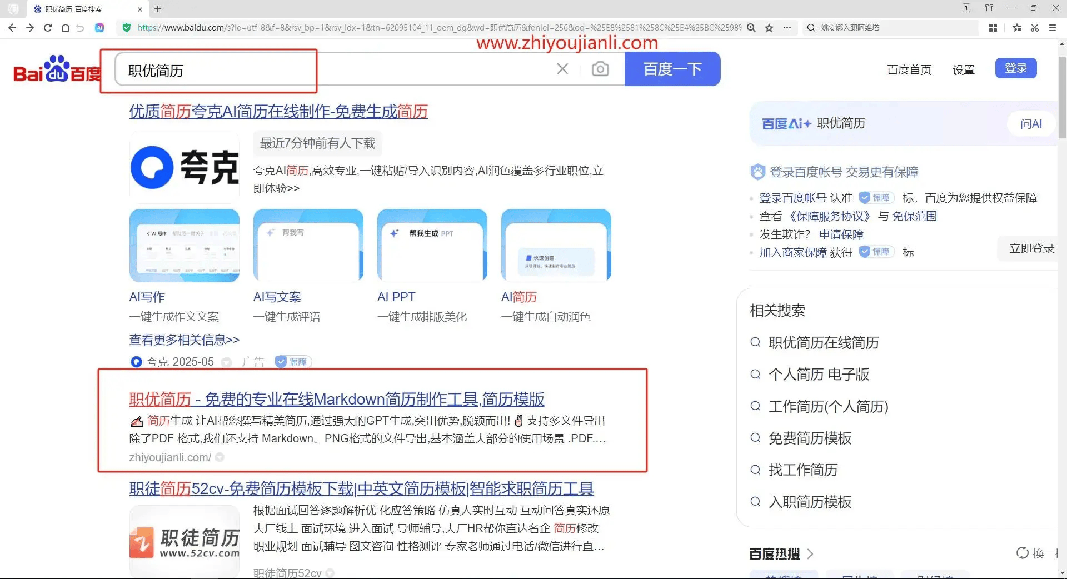Image resolution: width=1067 pixels, height=579 pixels.
Task: Refresh the page with the reload icon
Action: [47, 28]
